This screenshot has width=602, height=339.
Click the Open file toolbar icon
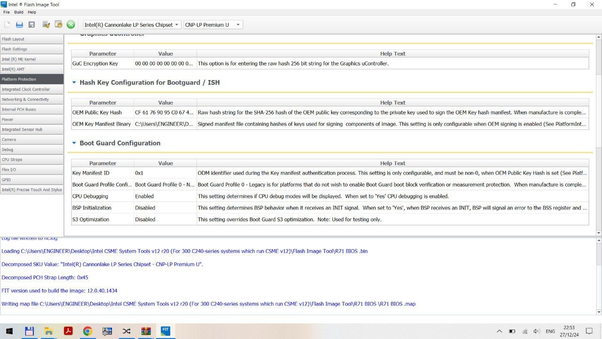19,24
